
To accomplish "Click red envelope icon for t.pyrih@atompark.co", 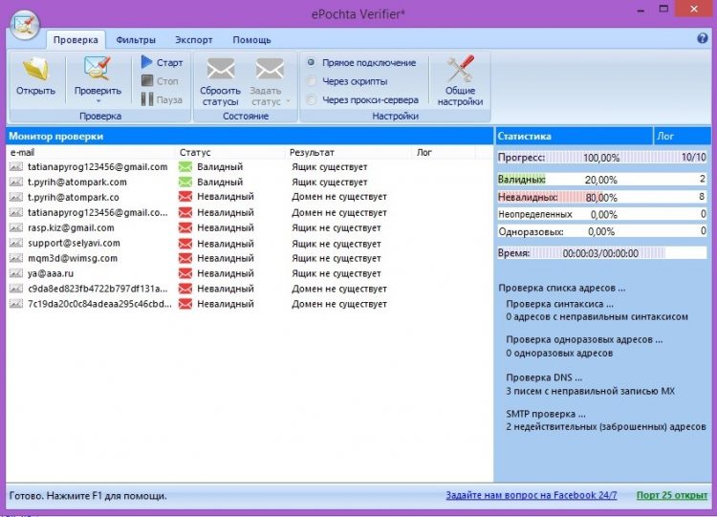I will point(185,197).
